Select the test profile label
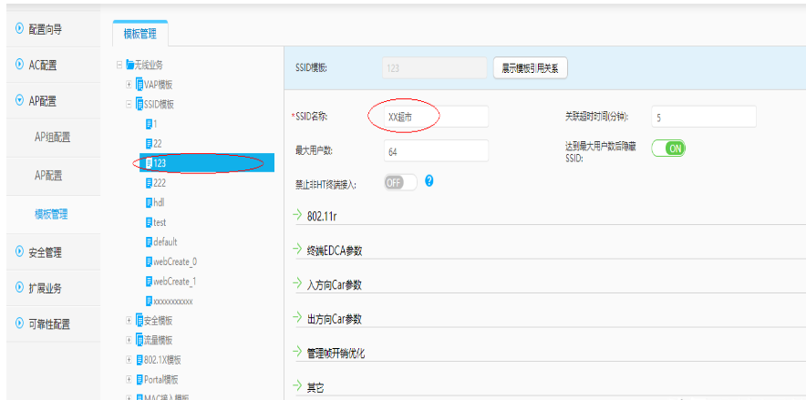Viewport: 806px width, 400px height. click(160, 222)
